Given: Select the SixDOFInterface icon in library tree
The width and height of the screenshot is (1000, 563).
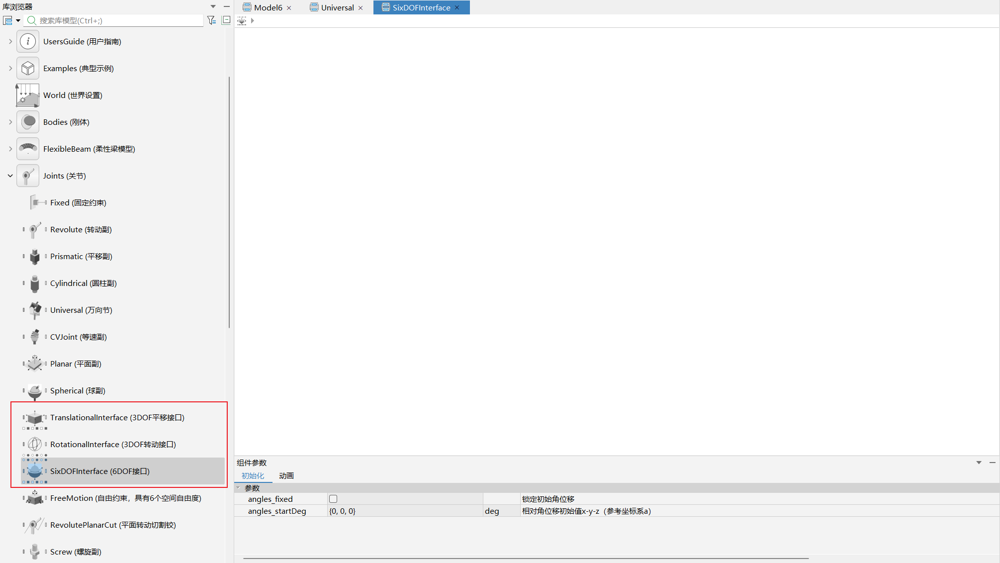Looking at the screenshot, I should pos(35,471).
